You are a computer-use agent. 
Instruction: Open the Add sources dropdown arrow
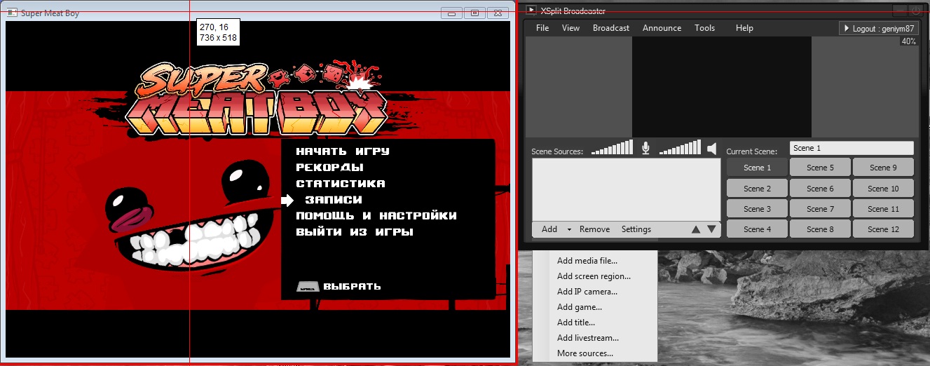coord(569,229)
